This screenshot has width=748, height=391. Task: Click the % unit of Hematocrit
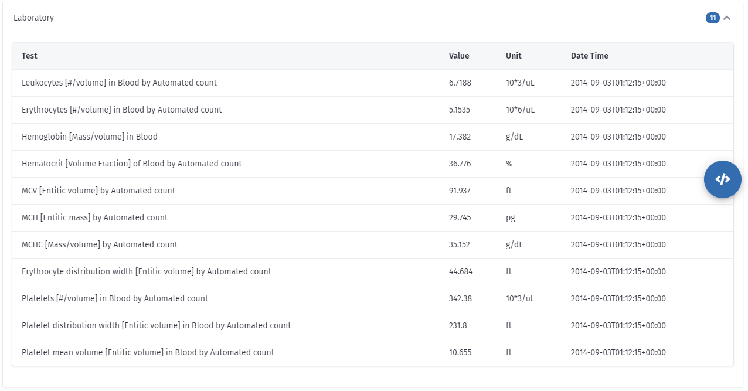click(x=509, y=164)
